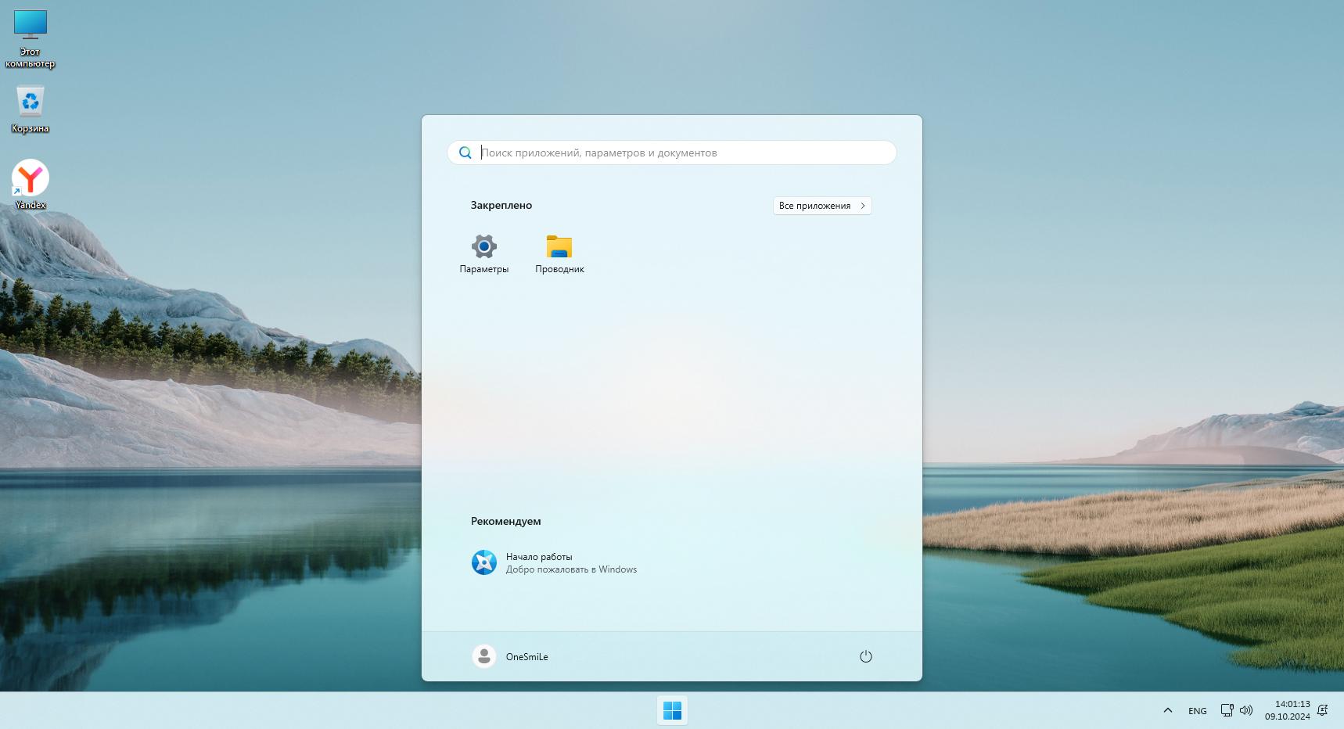Open the Параметры settings gear app

point(484,253)
